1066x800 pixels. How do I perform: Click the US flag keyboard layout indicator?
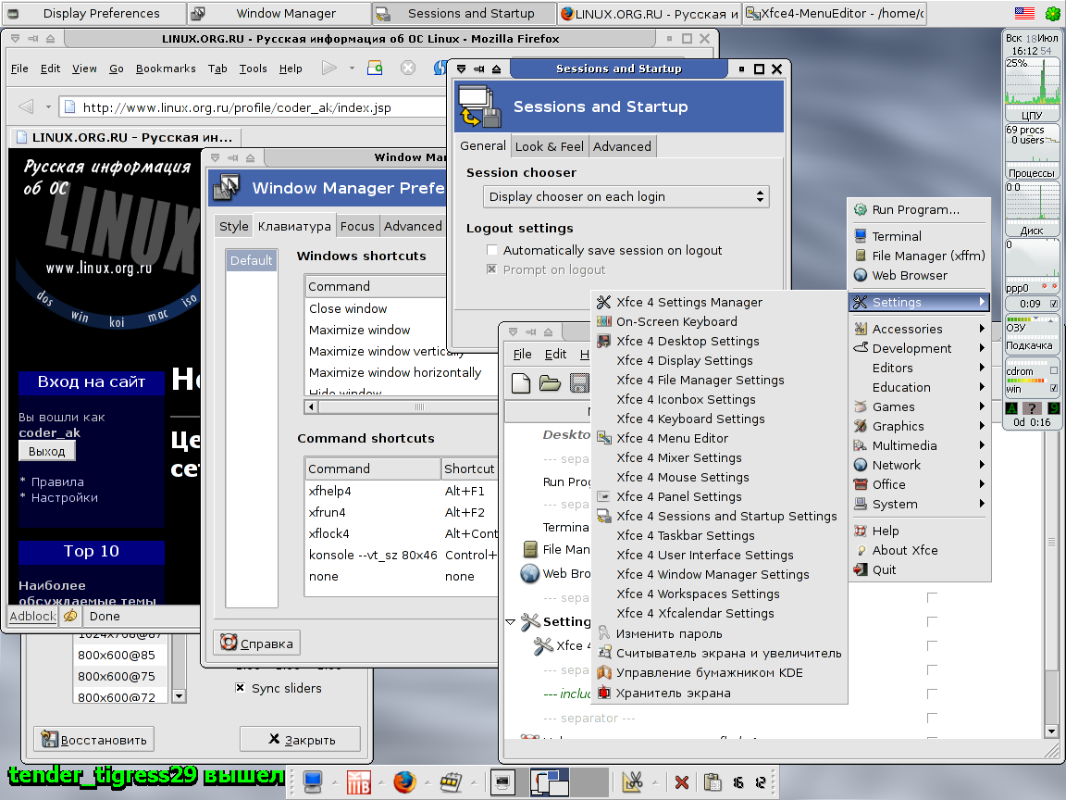point(1024,13)
